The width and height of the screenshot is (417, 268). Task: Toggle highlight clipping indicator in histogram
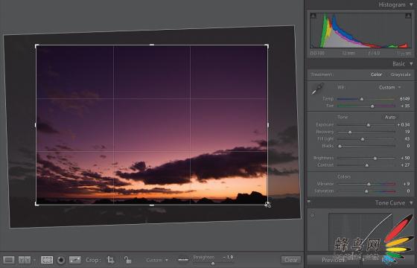pos(408,16)
